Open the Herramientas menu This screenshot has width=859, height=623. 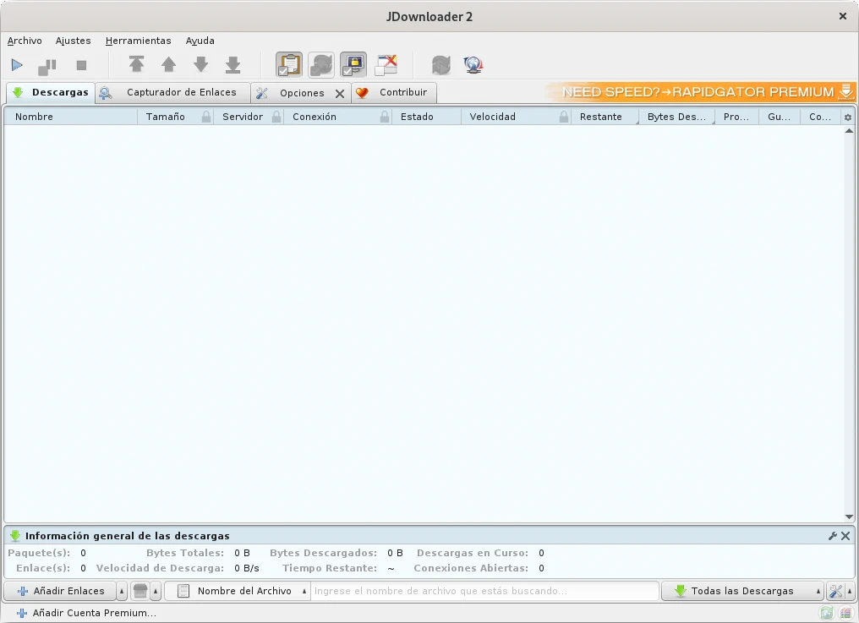pyautogui.click(x=138, y=41)
